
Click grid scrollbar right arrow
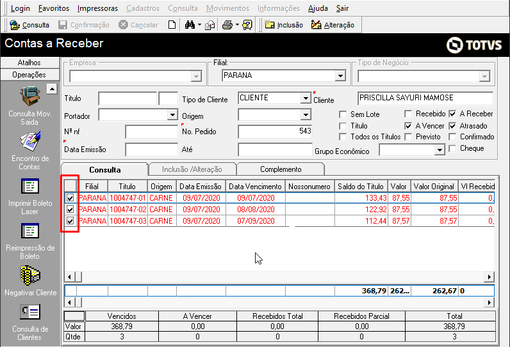tap(489, 277)
